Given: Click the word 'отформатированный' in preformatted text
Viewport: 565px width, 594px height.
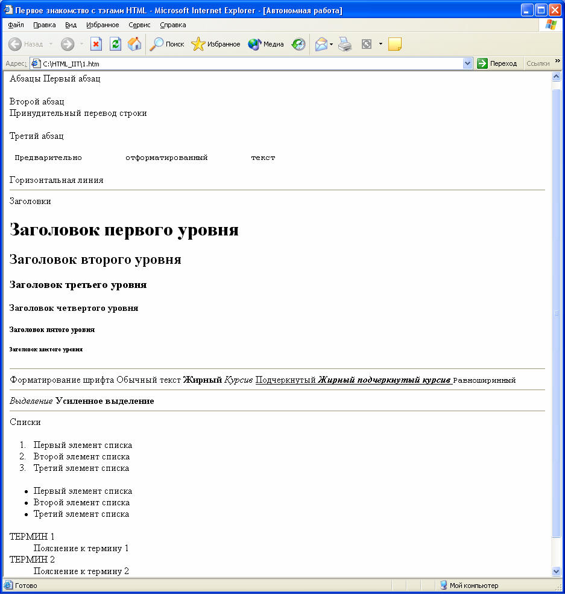Looking at the screenshot, I should coord(166,158).
